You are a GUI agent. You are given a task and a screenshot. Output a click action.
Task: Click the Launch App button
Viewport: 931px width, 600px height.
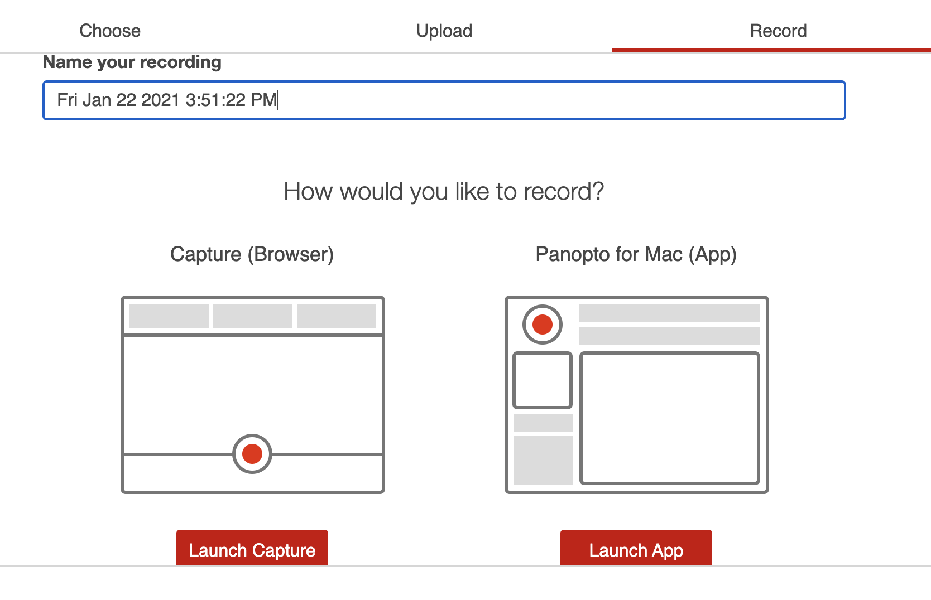point(636,548)
